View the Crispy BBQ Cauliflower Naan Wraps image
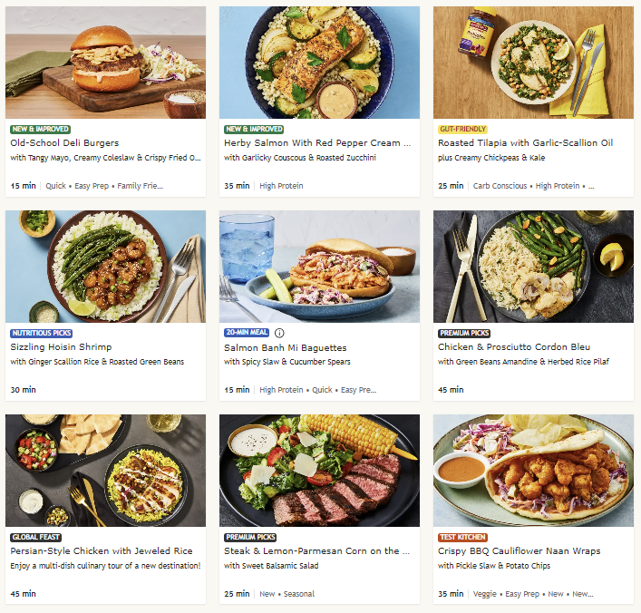641x613 pixels. [533, 471]
